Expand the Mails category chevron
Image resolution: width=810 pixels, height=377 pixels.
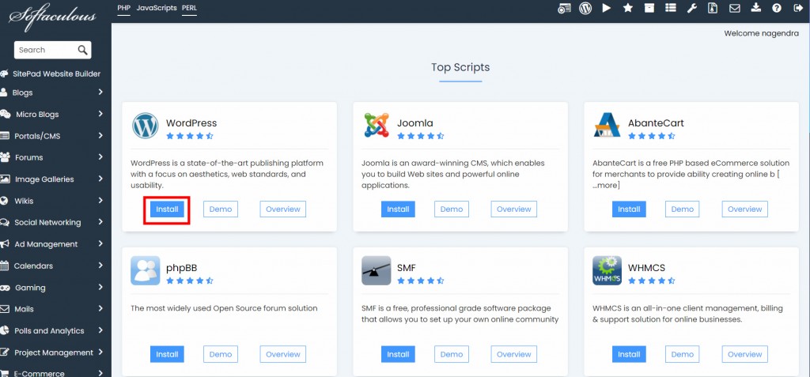pos(100,308)
